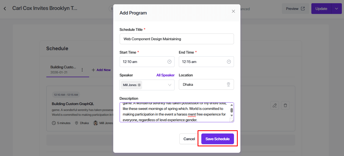
Task: Select the Building Custom schedule tab
Action: pyautogui.click(x=63, y=69)
